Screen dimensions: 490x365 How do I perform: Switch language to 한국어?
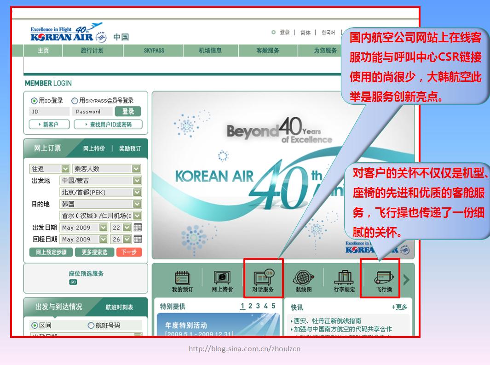pos(328,33)
